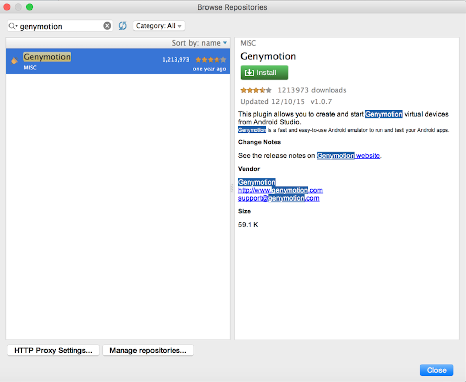Screen dimensions: 466x382
Task: Click the Genymotion title in details panel
Action: (268, 56)
